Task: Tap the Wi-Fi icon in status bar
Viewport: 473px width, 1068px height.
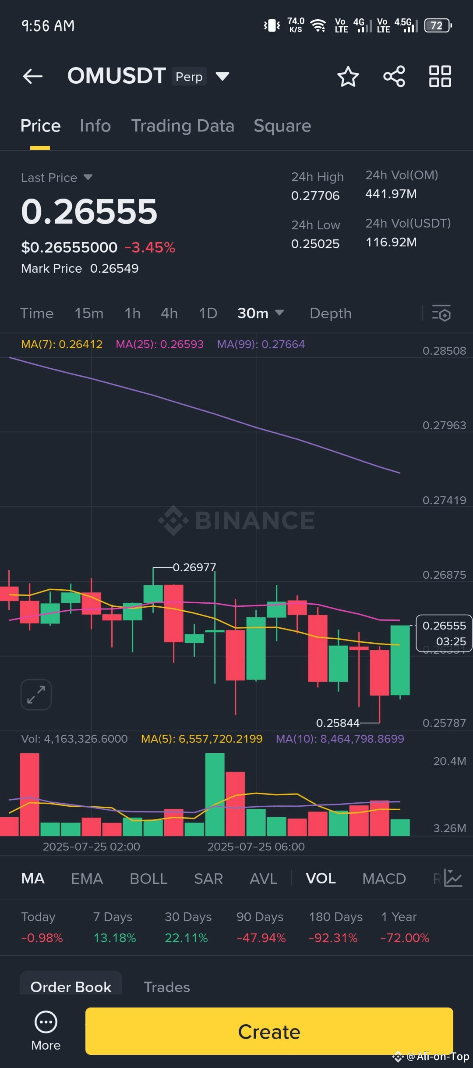Action: 318,25
